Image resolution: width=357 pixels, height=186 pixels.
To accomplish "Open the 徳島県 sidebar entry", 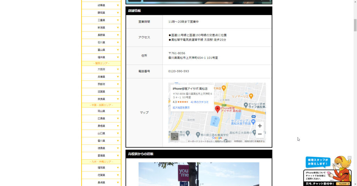I will 101,148.
